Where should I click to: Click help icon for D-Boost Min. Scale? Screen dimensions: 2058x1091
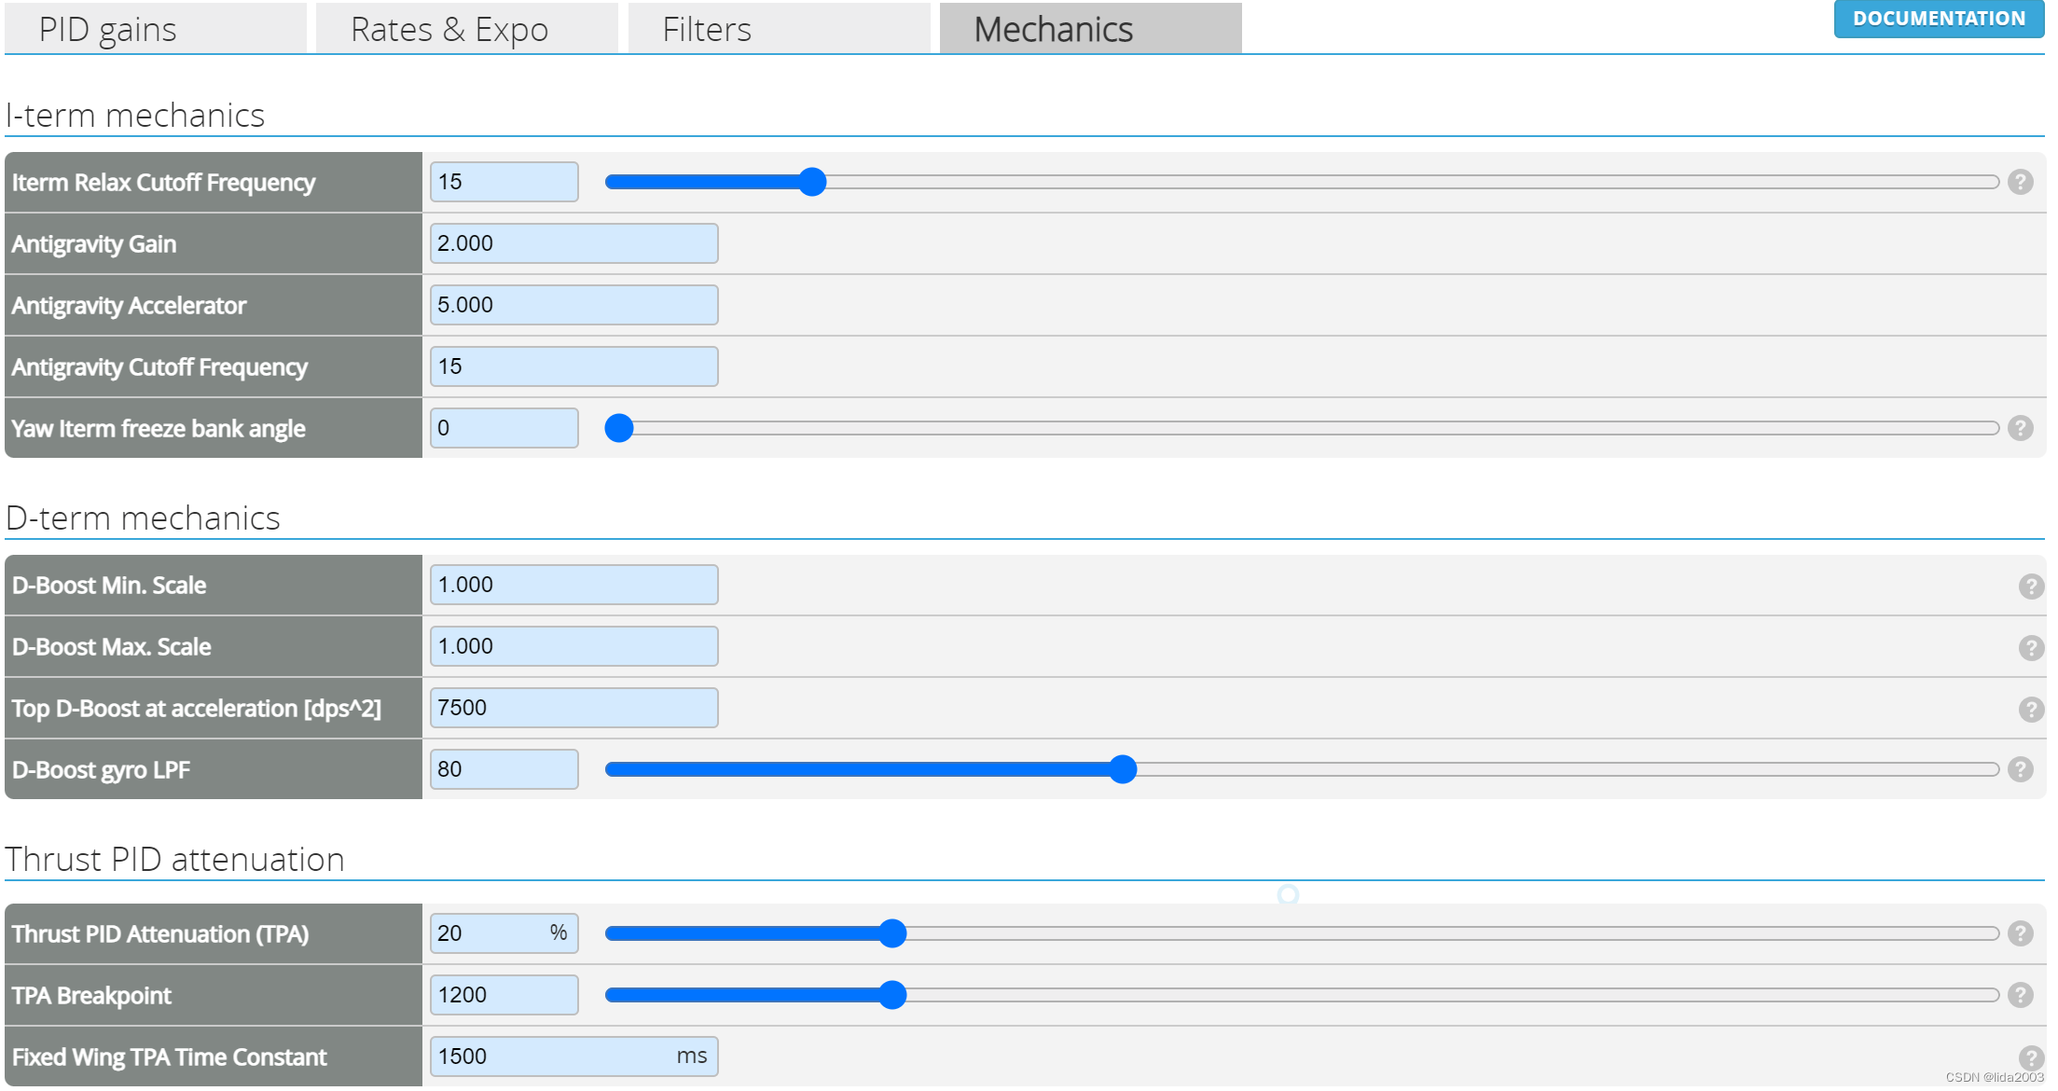(2031, 586)
